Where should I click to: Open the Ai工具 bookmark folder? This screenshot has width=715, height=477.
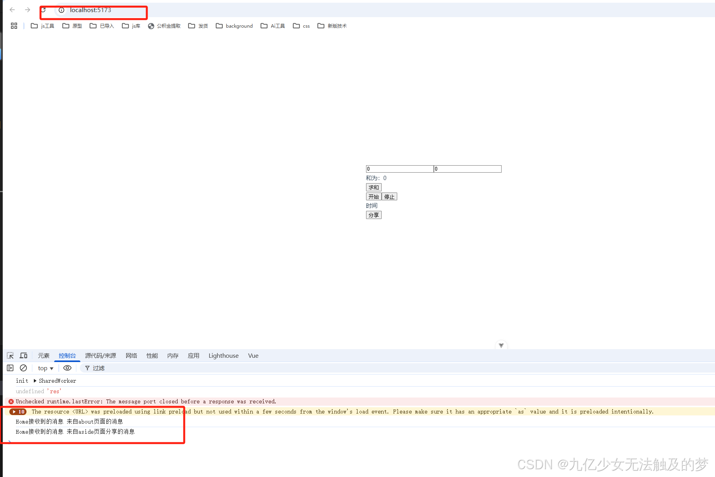pyautogui.click(x=273, y=26)
